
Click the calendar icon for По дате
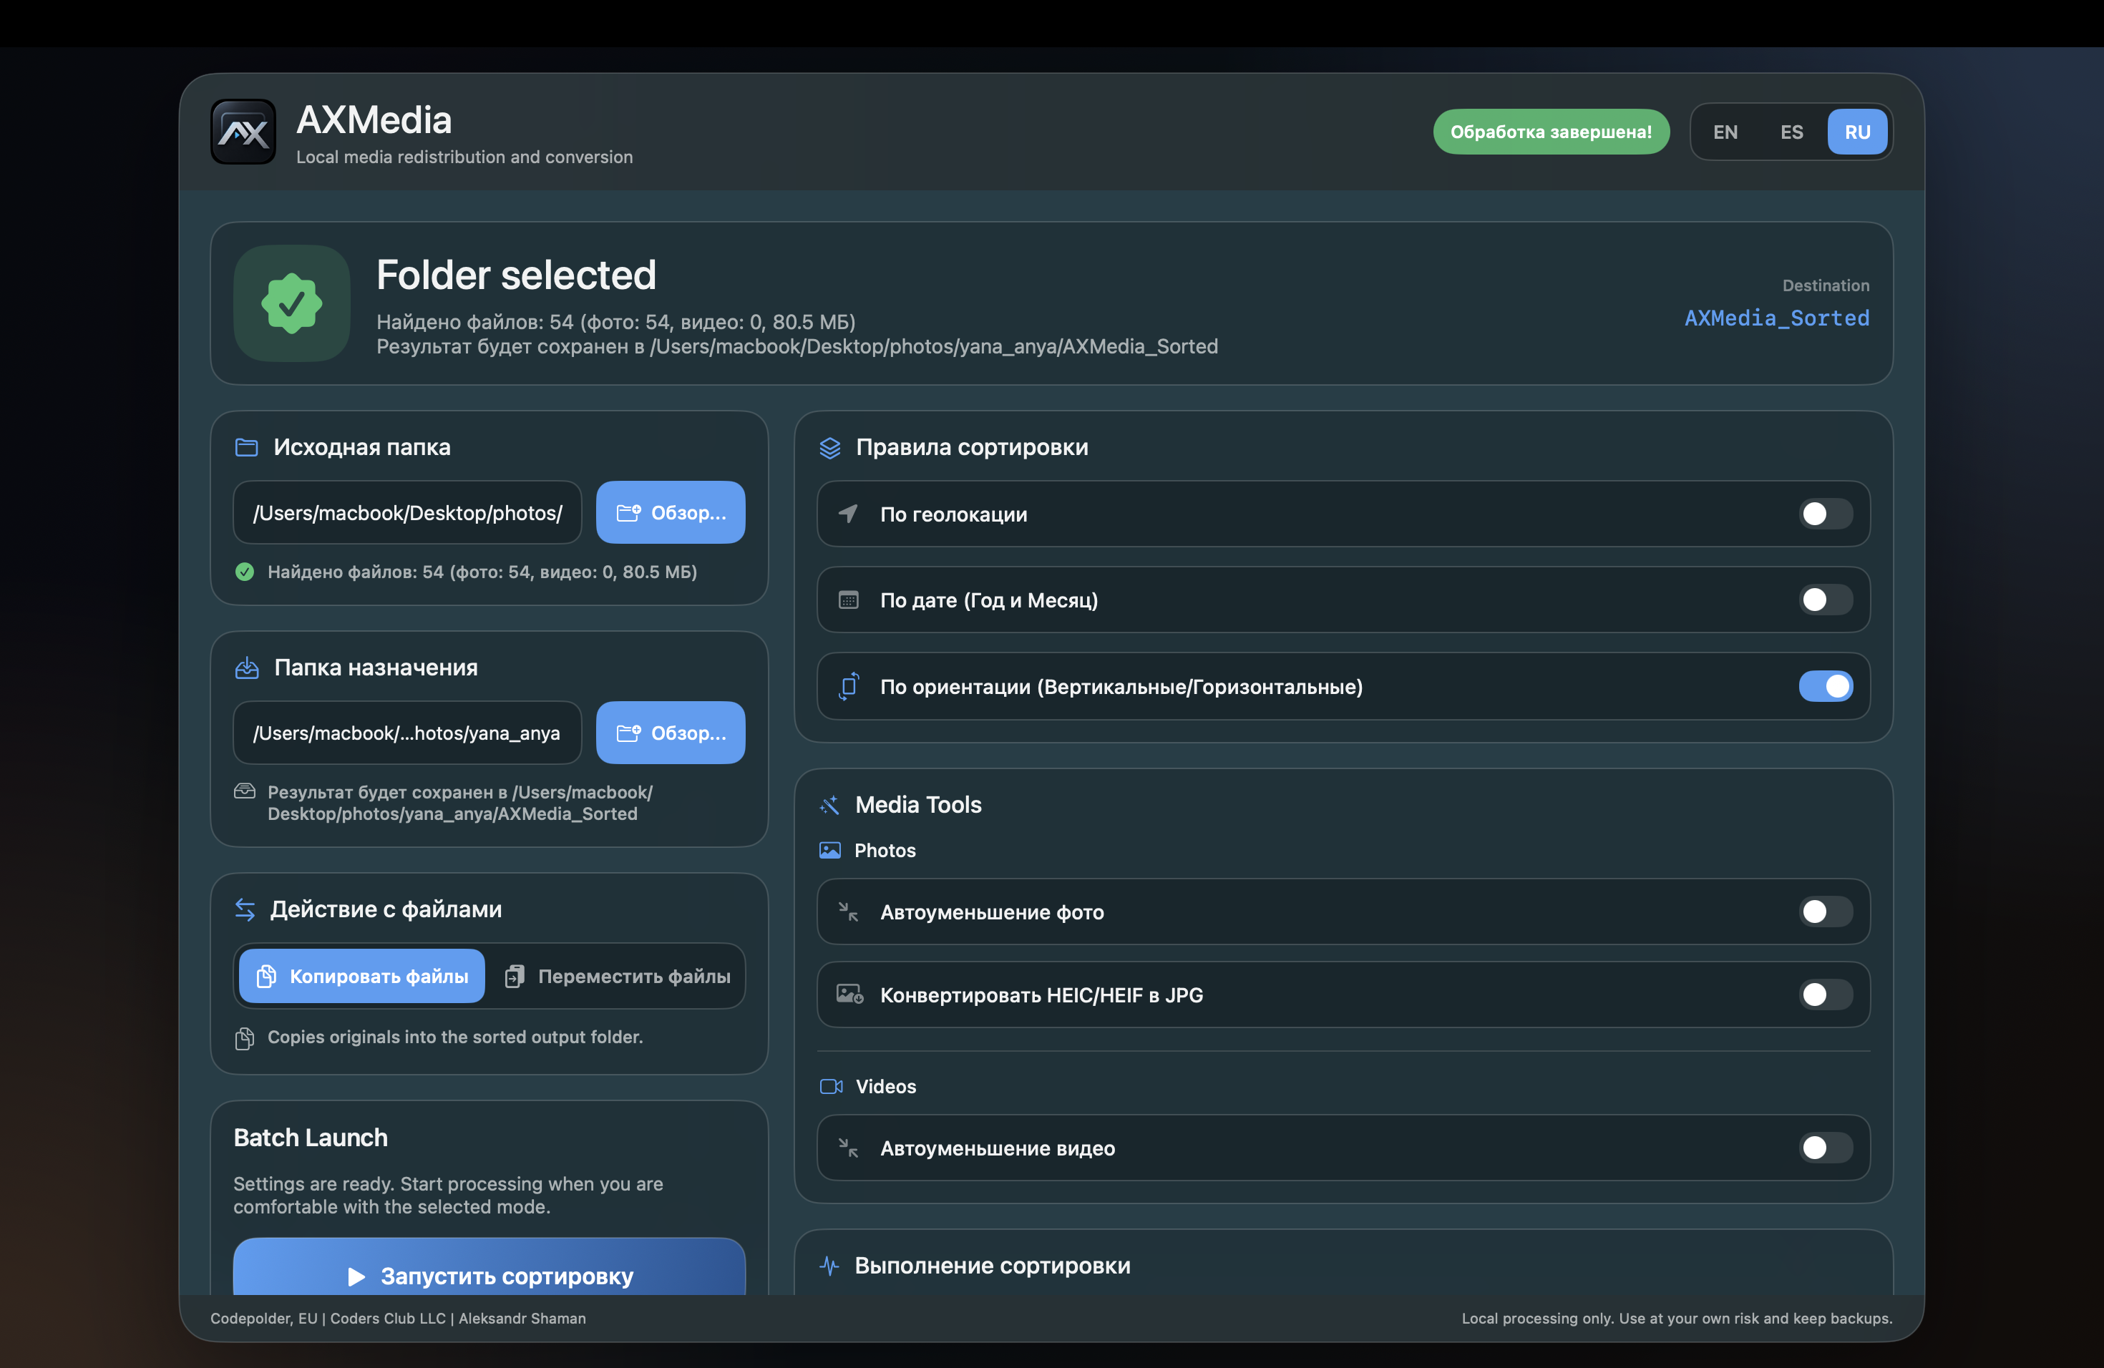(x=848, y=600)
